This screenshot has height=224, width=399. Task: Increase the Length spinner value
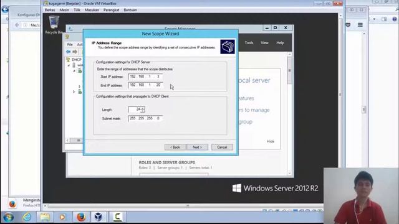click(x=143, y=108)
